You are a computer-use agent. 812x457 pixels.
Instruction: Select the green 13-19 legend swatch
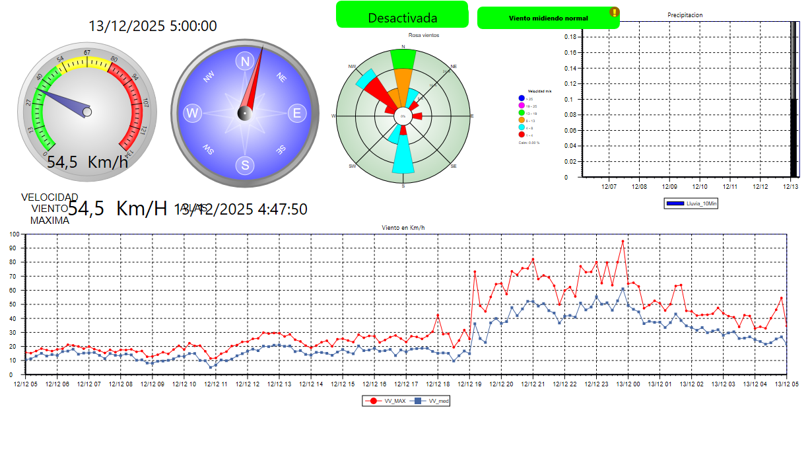pos(522,114)
